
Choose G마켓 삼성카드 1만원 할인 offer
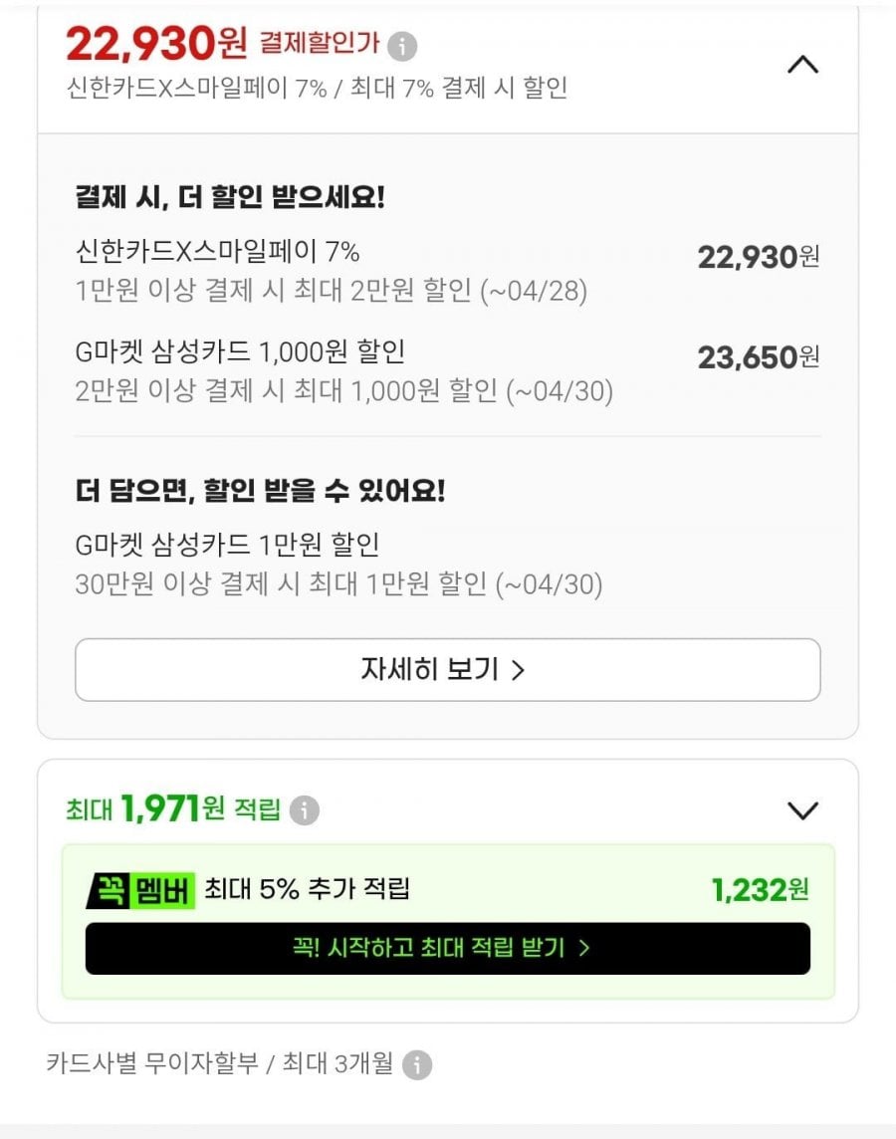(x=227, y=545)
